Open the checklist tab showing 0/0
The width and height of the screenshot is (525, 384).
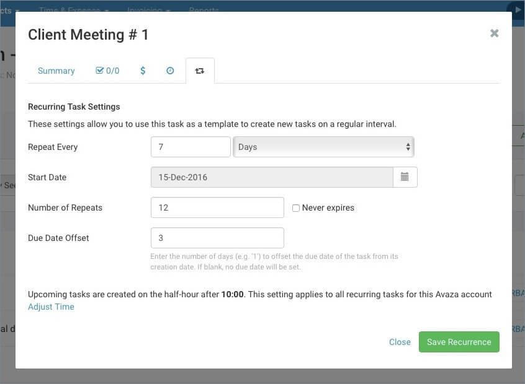click(107, 70)
